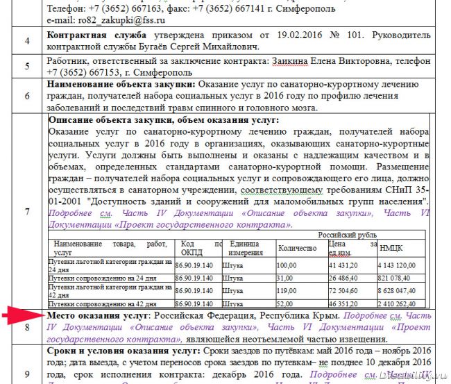Viewport: 451px width, 384px height.
Task: Select row number 6 cell
Action: click(x=27, y=96)
